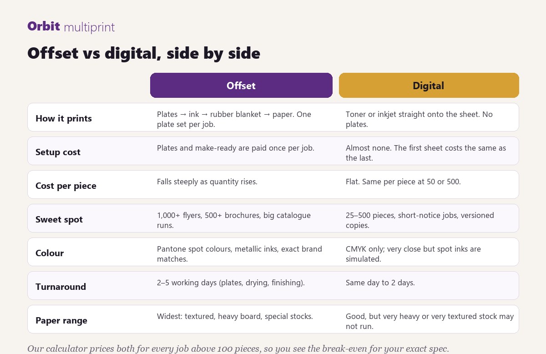Click '1,000+ flyers, 500+ brochures' cell
The image size is (546, 354).
point(234,220)
